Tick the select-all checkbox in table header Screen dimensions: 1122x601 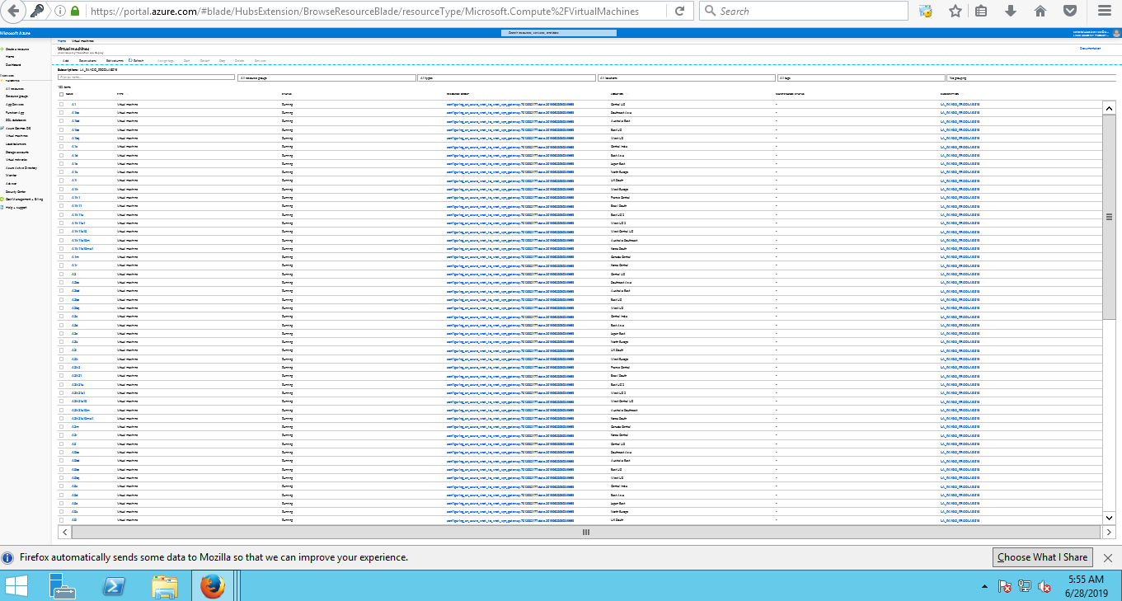point(61,95)
